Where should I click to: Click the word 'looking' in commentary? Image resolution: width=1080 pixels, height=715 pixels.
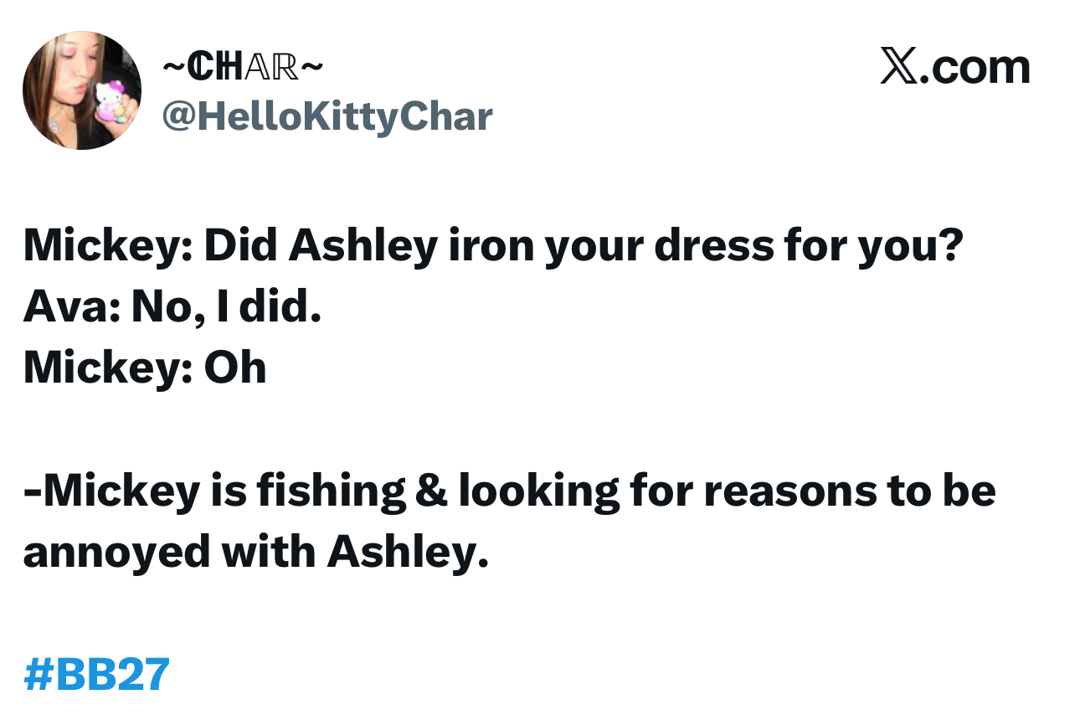[539, 491]
